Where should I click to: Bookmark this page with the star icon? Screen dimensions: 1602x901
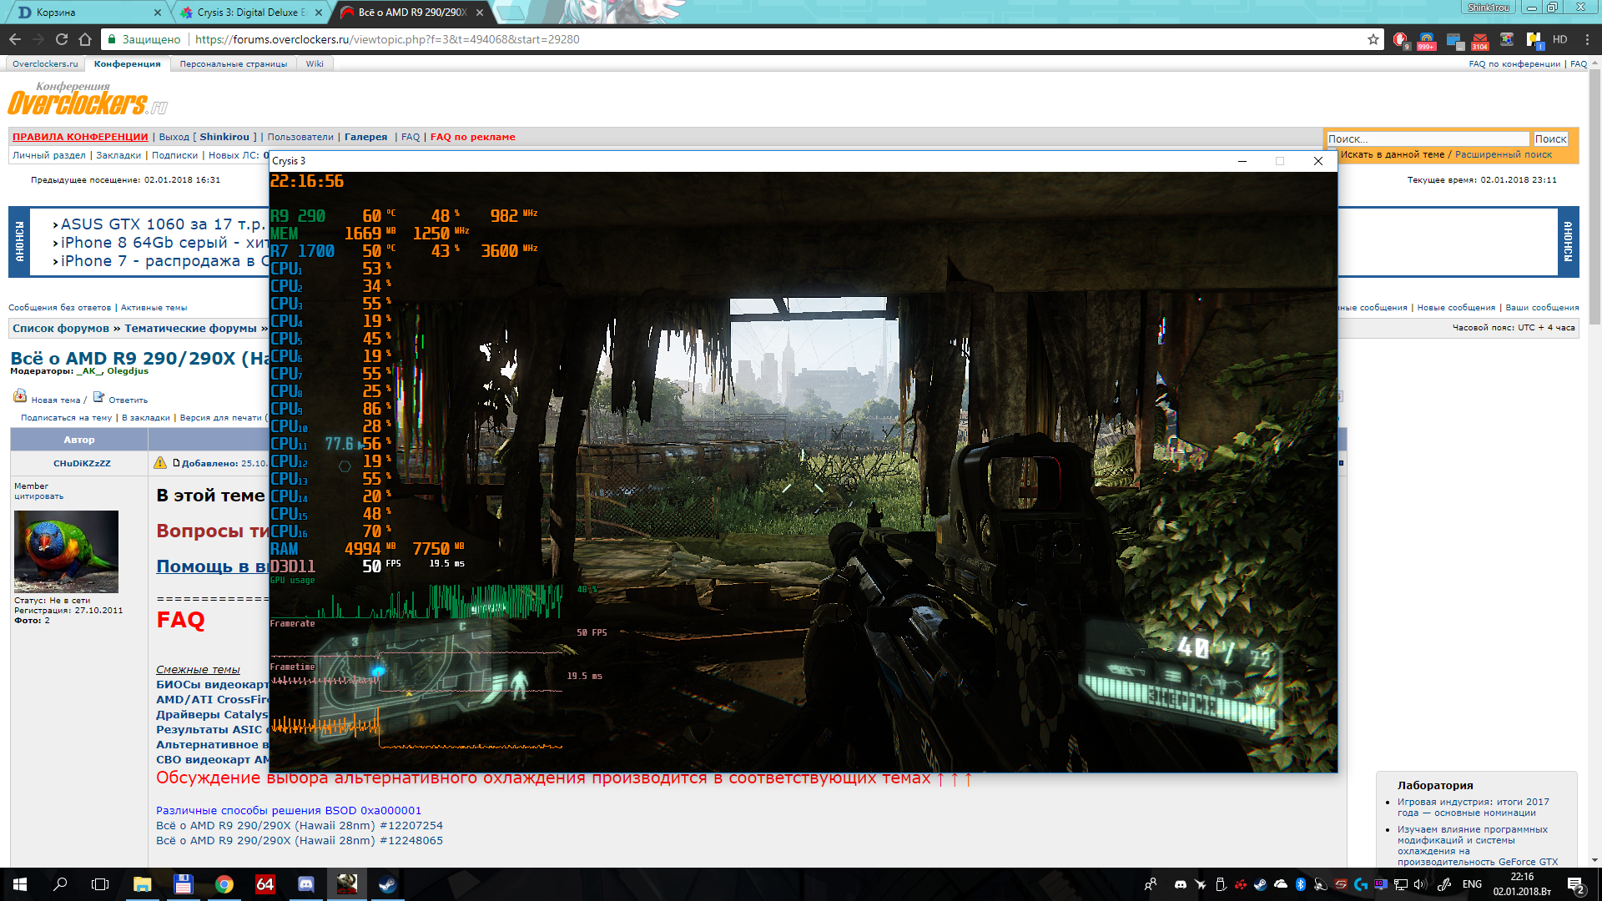pos(1373,39)
